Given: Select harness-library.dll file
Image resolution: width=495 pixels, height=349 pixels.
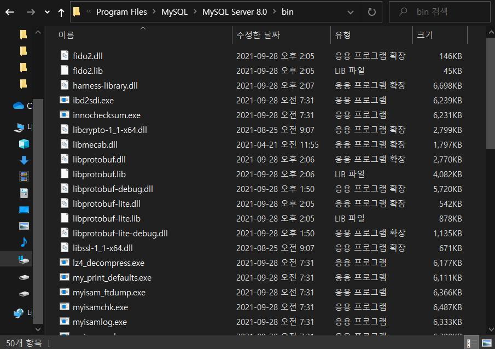Looking at the screenshot, I should click(x=105, y=85).
